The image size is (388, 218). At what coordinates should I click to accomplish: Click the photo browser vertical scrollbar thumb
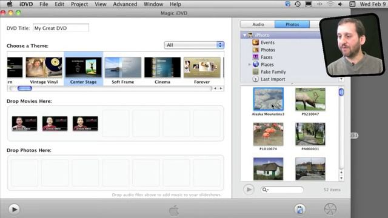click(x=341, y=92)
